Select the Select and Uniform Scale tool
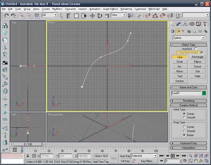The image size is (211, 165). [x=107, y=16]
